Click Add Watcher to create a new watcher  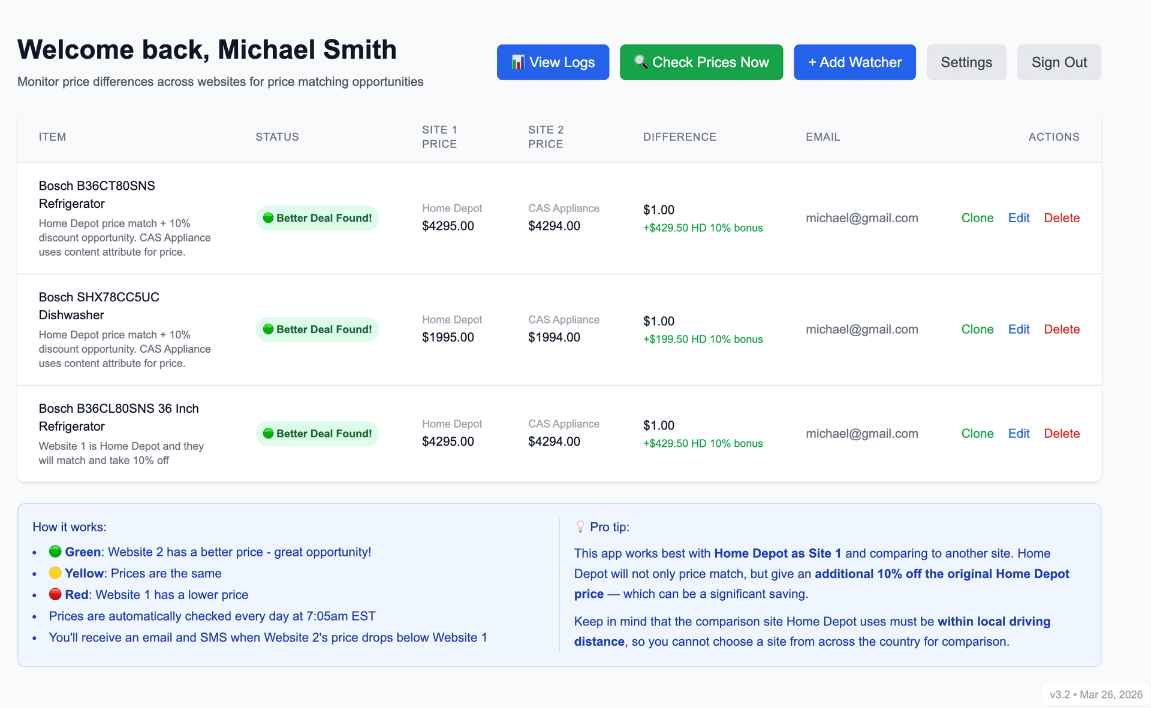tap(854, 62)
